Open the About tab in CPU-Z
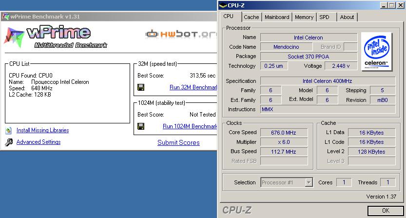This screenshot has height=218, width=406. (347, 17)
